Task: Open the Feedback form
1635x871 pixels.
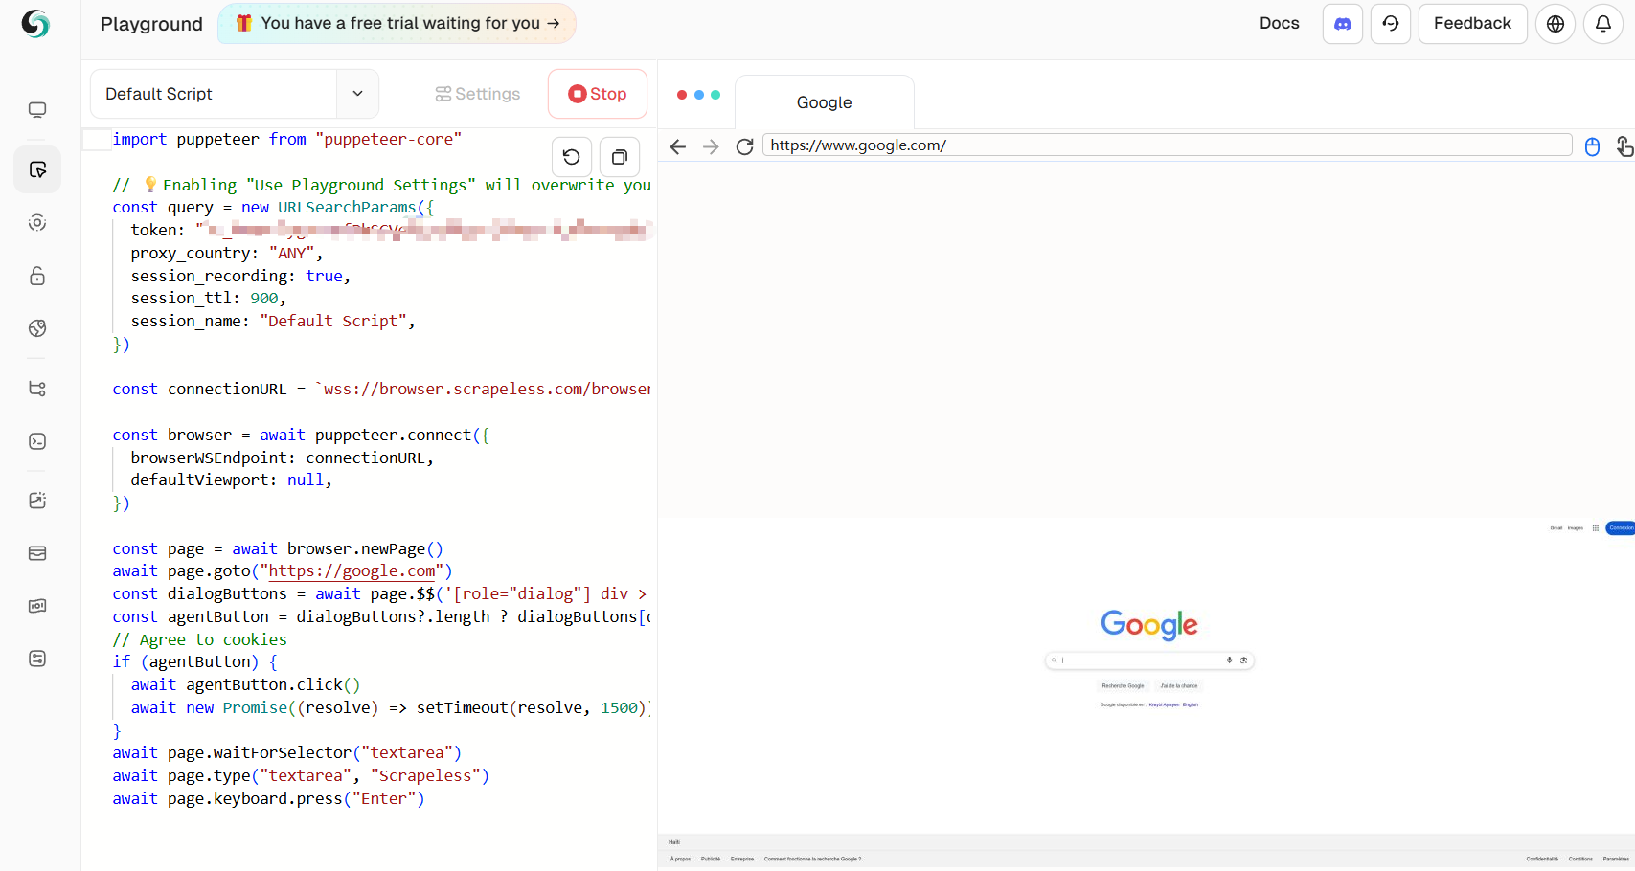Action: pyautogui.click(x=1471, y=24)
